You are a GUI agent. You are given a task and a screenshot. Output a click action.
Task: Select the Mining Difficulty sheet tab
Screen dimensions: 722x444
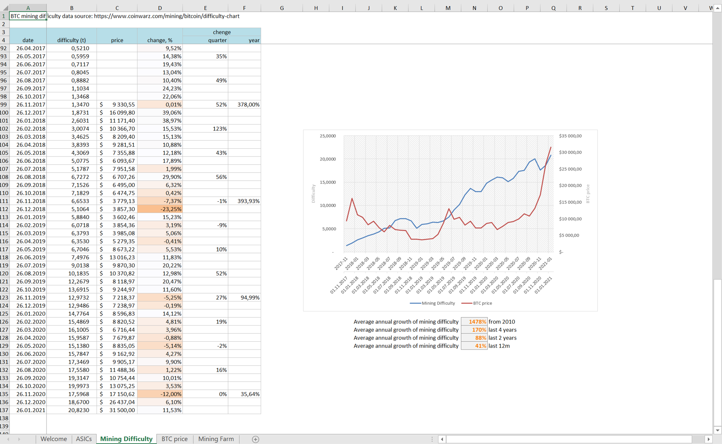click(x=126, y=439)
